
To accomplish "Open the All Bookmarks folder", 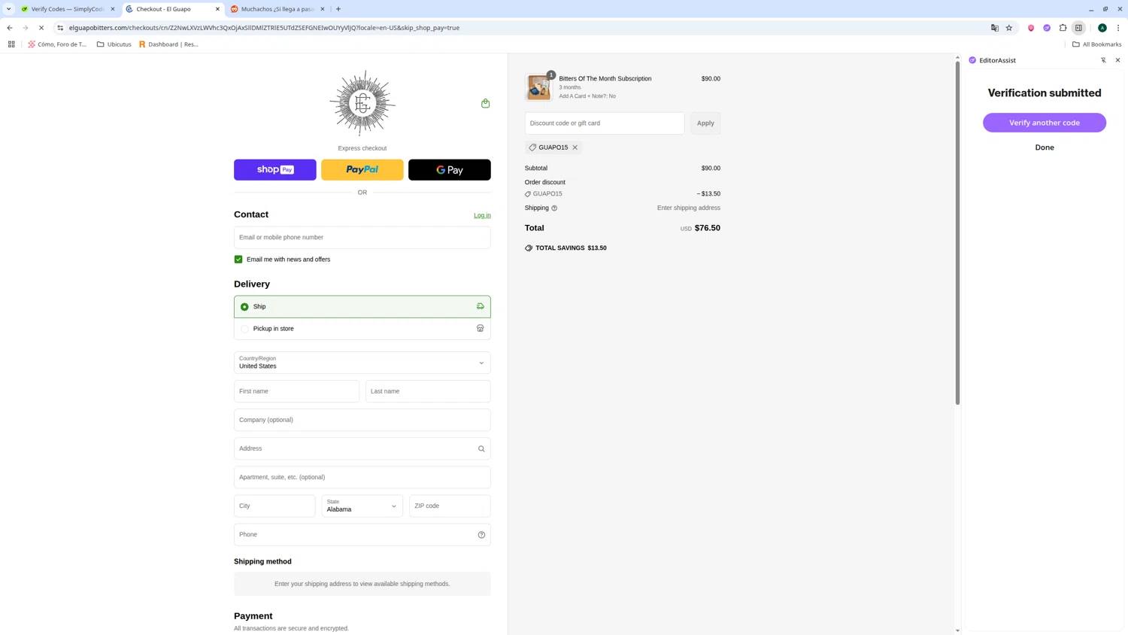I will tap(1096, 44).
